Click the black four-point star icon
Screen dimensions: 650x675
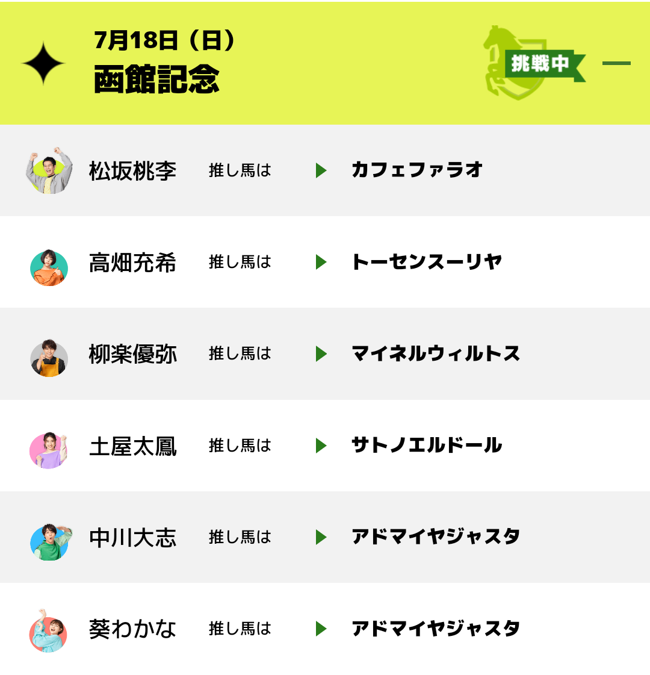click(x=43, y=63)
